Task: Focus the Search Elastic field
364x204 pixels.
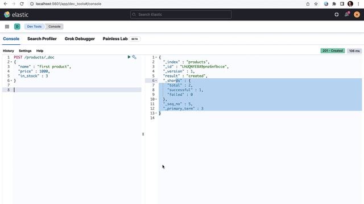Action: [x=181, y=15]
